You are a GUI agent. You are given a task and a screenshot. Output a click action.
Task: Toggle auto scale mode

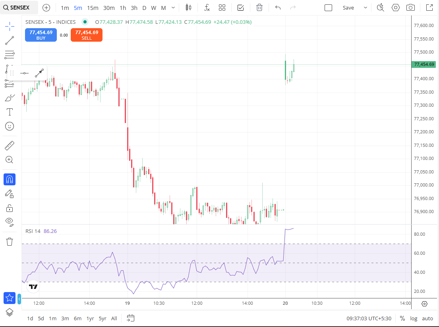pyautogui.click(x=427, y=318)
